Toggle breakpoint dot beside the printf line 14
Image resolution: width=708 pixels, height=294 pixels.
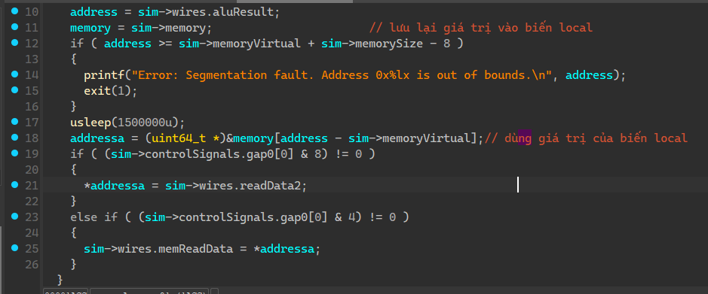tap(15, 74)
